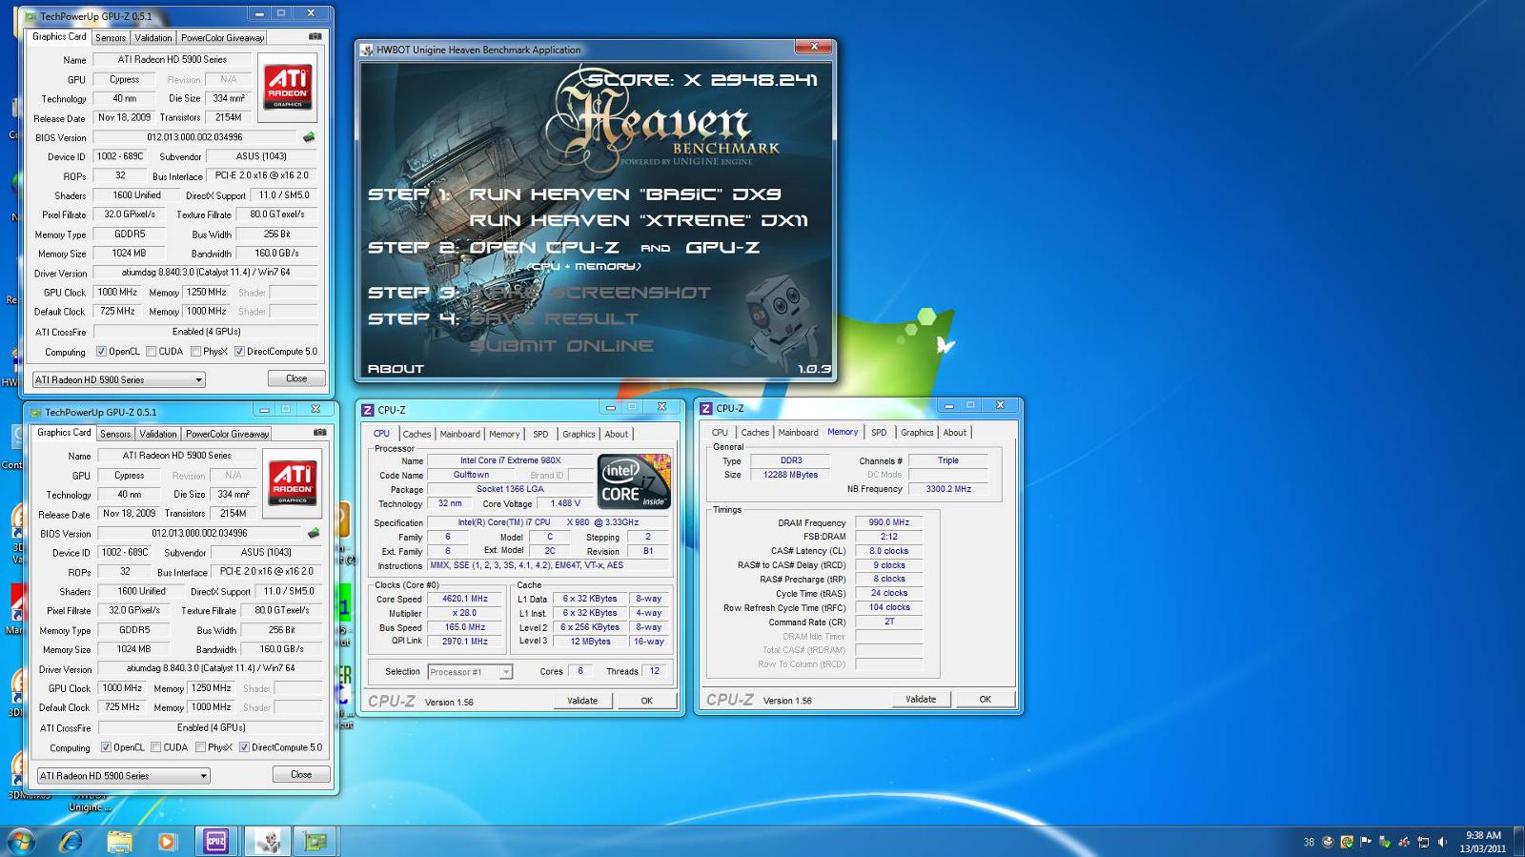Open Validation tab in top GPU-Z
Image resolution: width=1525 pixels, height=857 pixels.
153,38
